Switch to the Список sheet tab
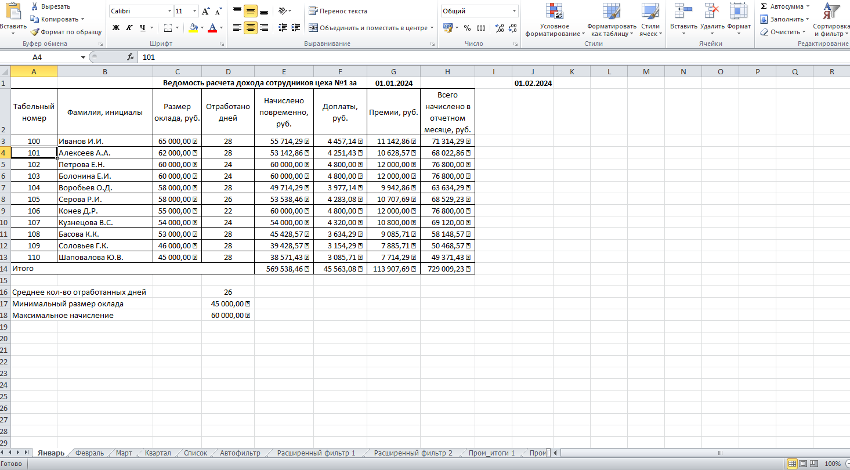850x470 pixels. [196, 453]
